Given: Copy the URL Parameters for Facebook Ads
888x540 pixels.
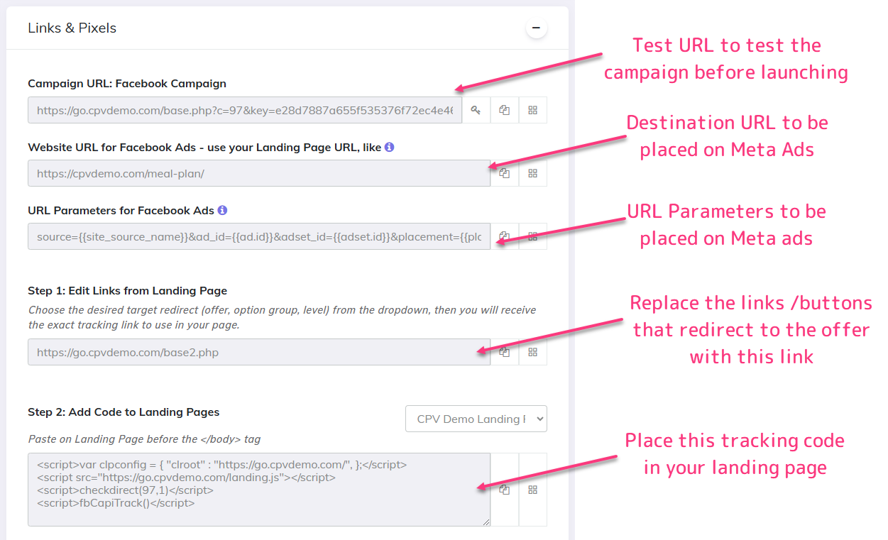Looking at the screenshot, I should coord(505,236).
